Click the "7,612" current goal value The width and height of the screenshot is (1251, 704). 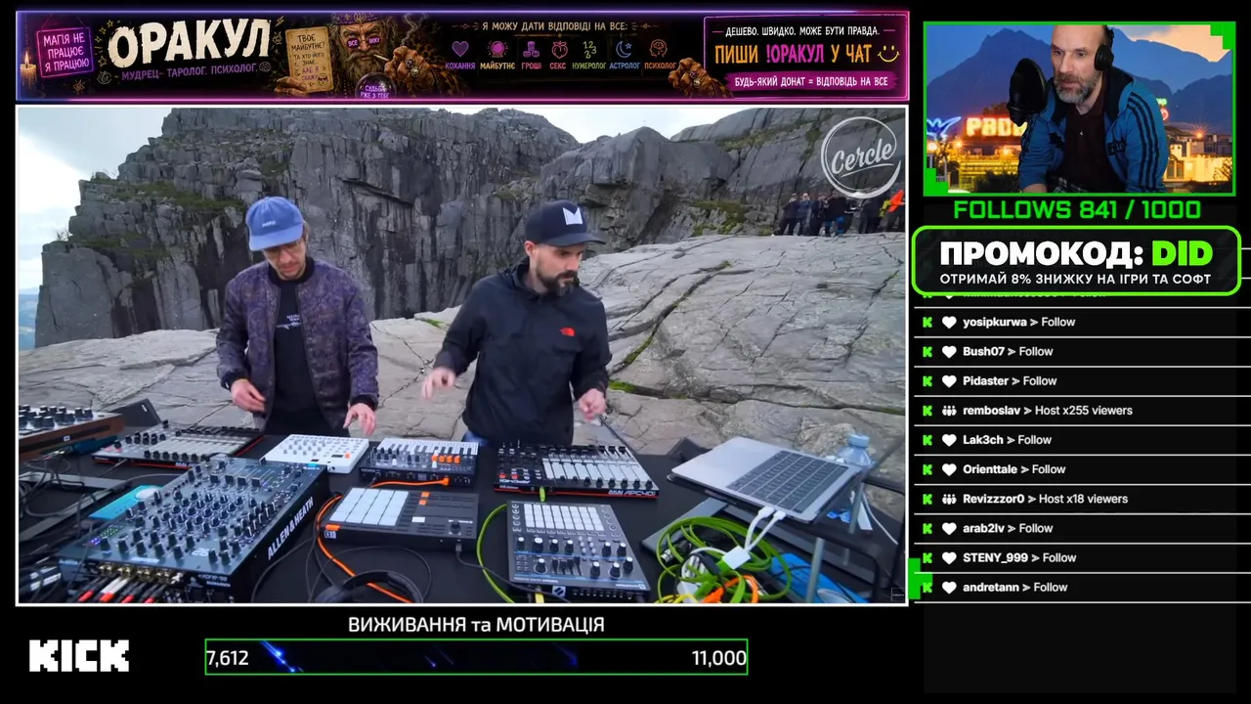point(228,658)
